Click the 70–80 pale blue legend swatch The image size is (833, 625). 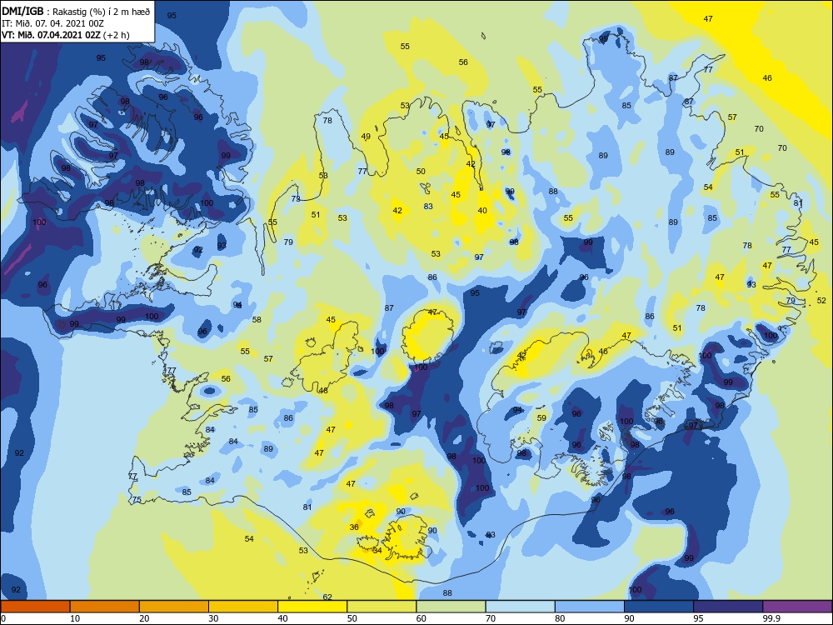pos(520,607)
